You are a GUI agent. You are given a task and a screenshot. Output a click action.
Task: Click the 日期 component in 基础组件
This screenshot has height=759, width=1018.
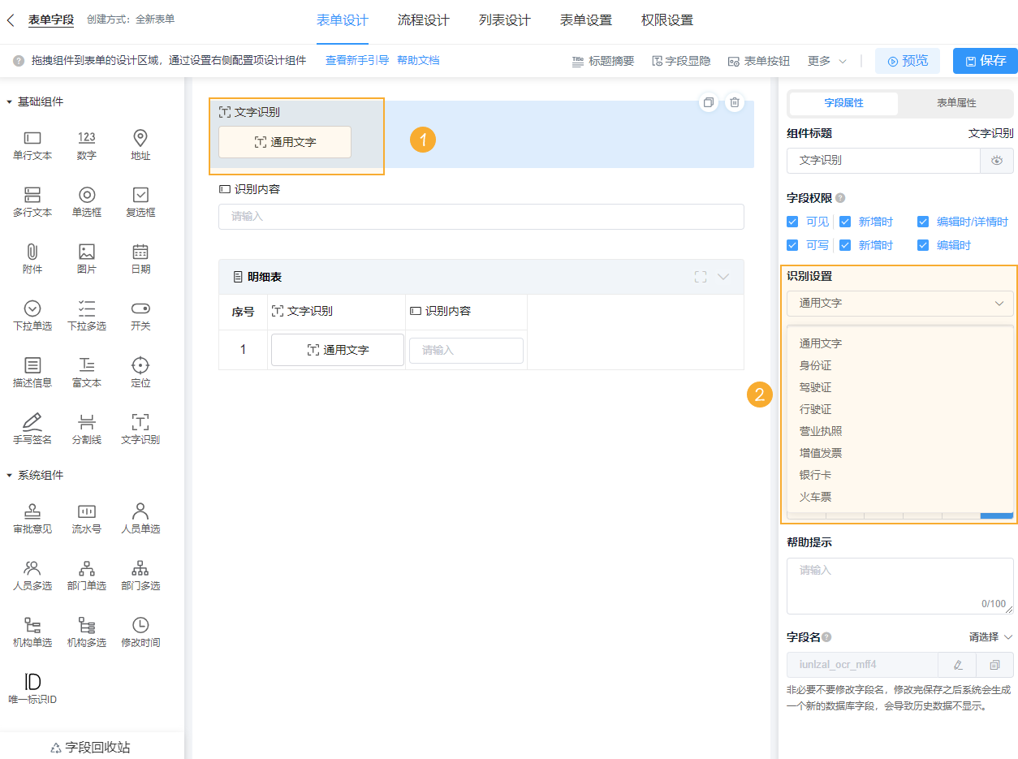pyautogui.click(x=140, y=258)
